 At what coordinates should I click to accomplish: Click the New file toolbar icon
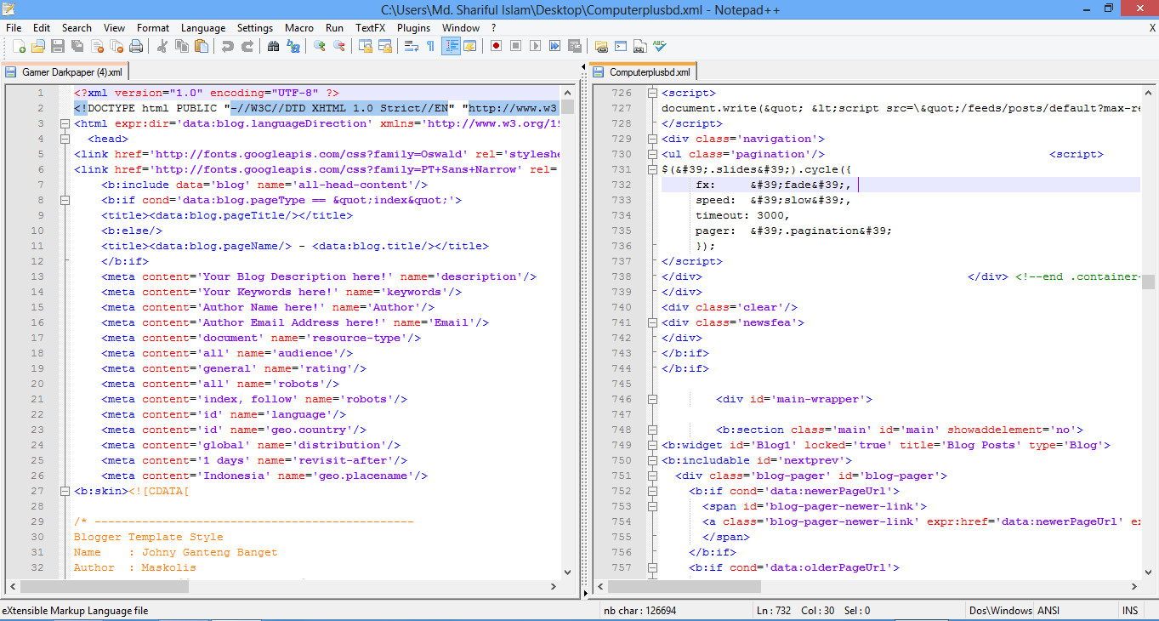click(17, 46)
